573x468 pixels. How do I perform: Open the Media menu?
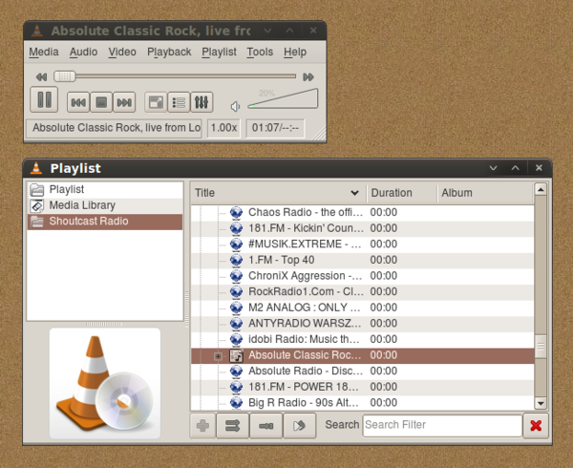(44, 52)
